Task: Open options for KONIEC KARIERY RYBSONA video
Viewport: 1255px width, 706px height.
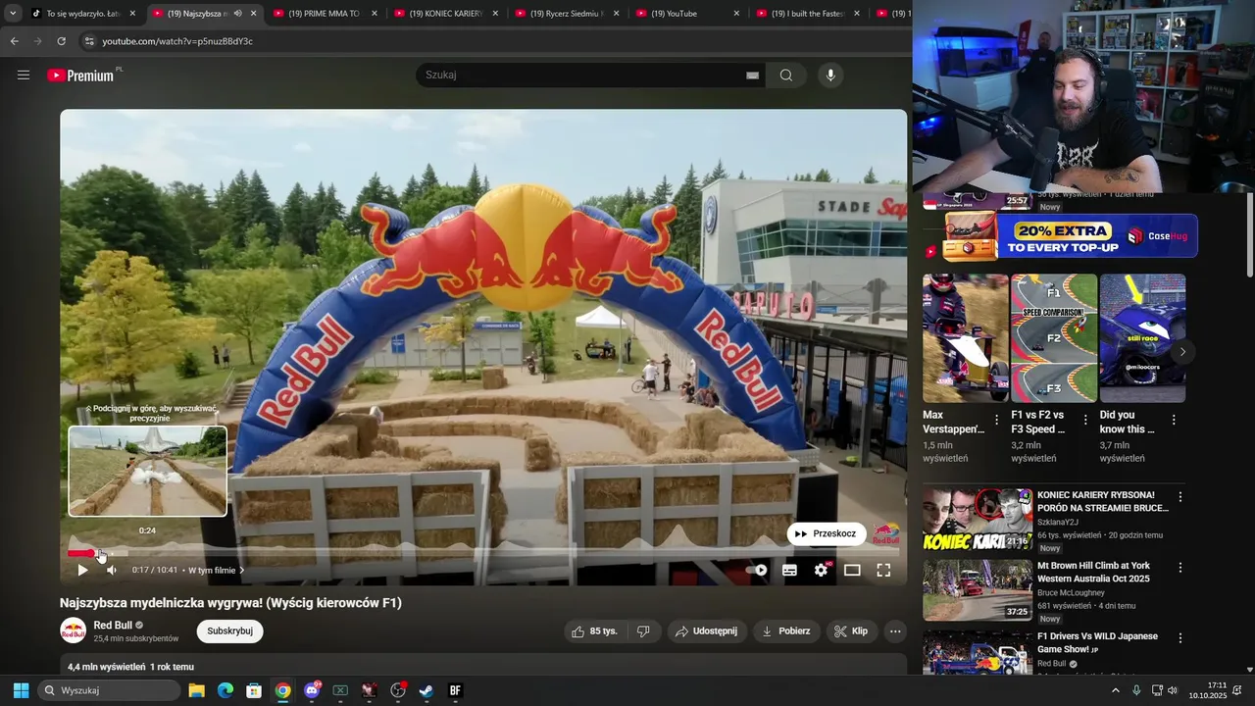Action: point(1180,497)
